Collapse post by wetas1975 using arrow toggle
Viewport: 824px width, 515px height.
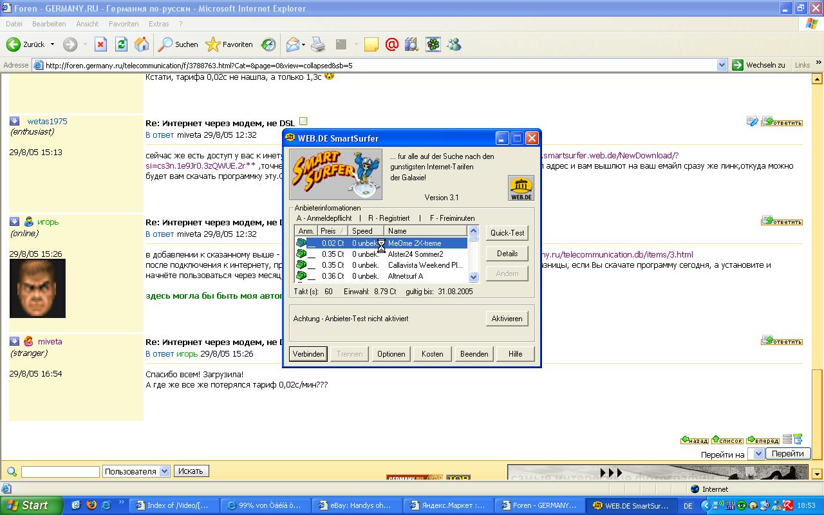[x=14, y=121]
